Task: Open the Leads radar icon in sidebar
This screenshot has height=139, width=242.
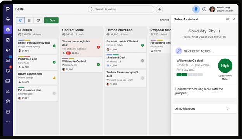Action: point(8,19)
